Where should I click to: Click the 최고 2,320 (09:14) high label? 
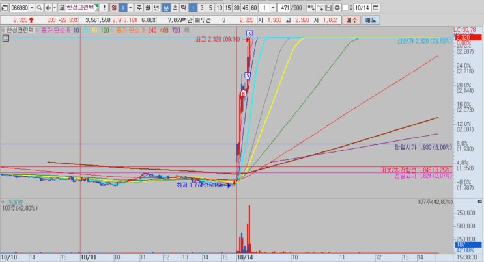coord(218,40)
